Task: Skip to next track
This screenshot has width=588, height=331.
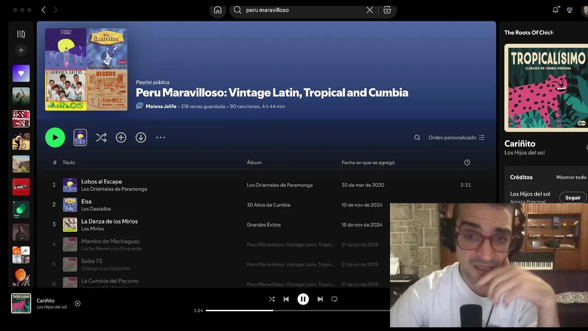Action: [320, 299]
